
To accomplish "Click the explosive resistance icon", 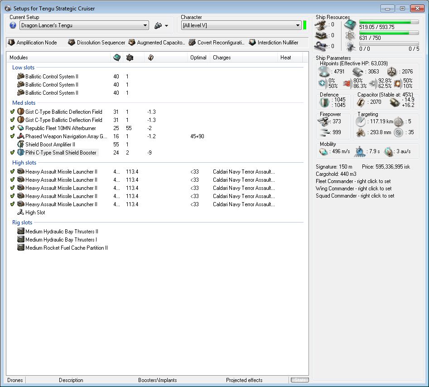I will (398, 83).
